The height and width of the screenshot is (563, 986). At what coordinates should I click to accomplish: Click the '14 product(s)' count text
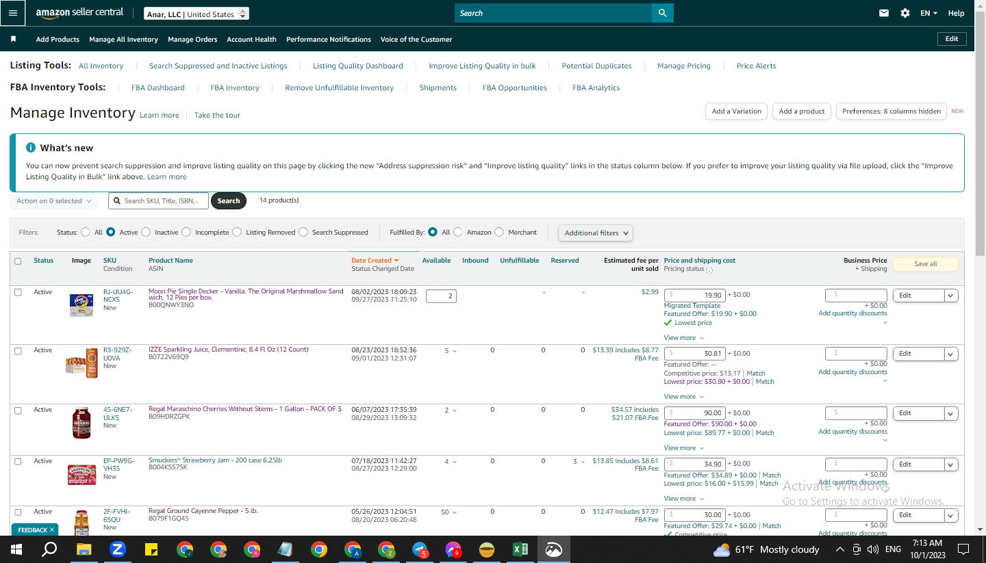click(x=279, y=200)
